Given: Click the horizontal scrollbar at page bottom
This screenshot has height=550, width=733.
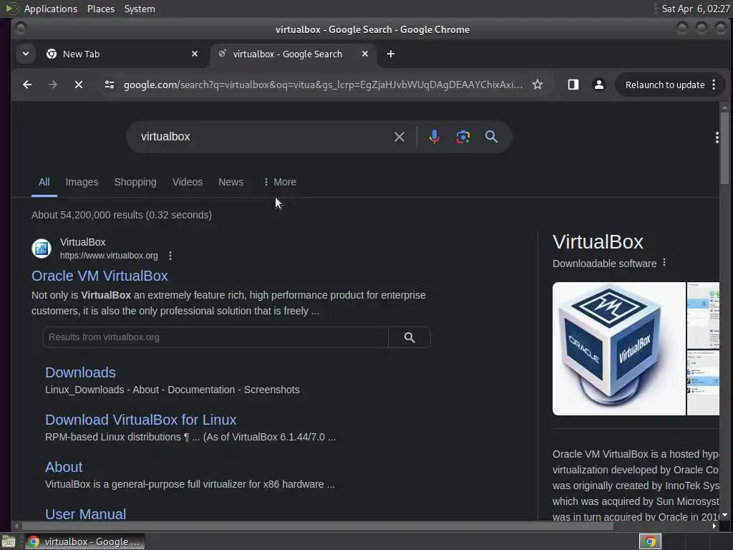Looking at the screenshot, I should click(x=318, y=526).
